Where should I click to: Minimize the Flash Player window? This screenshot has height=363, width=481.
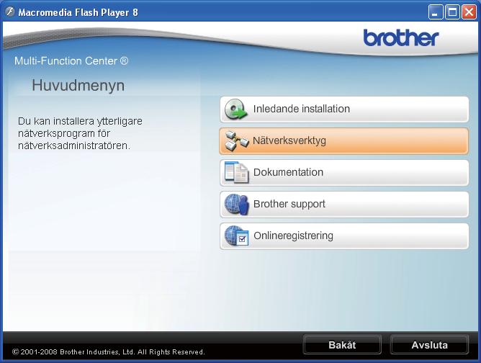pyautogui.click(x=435, y=12)
